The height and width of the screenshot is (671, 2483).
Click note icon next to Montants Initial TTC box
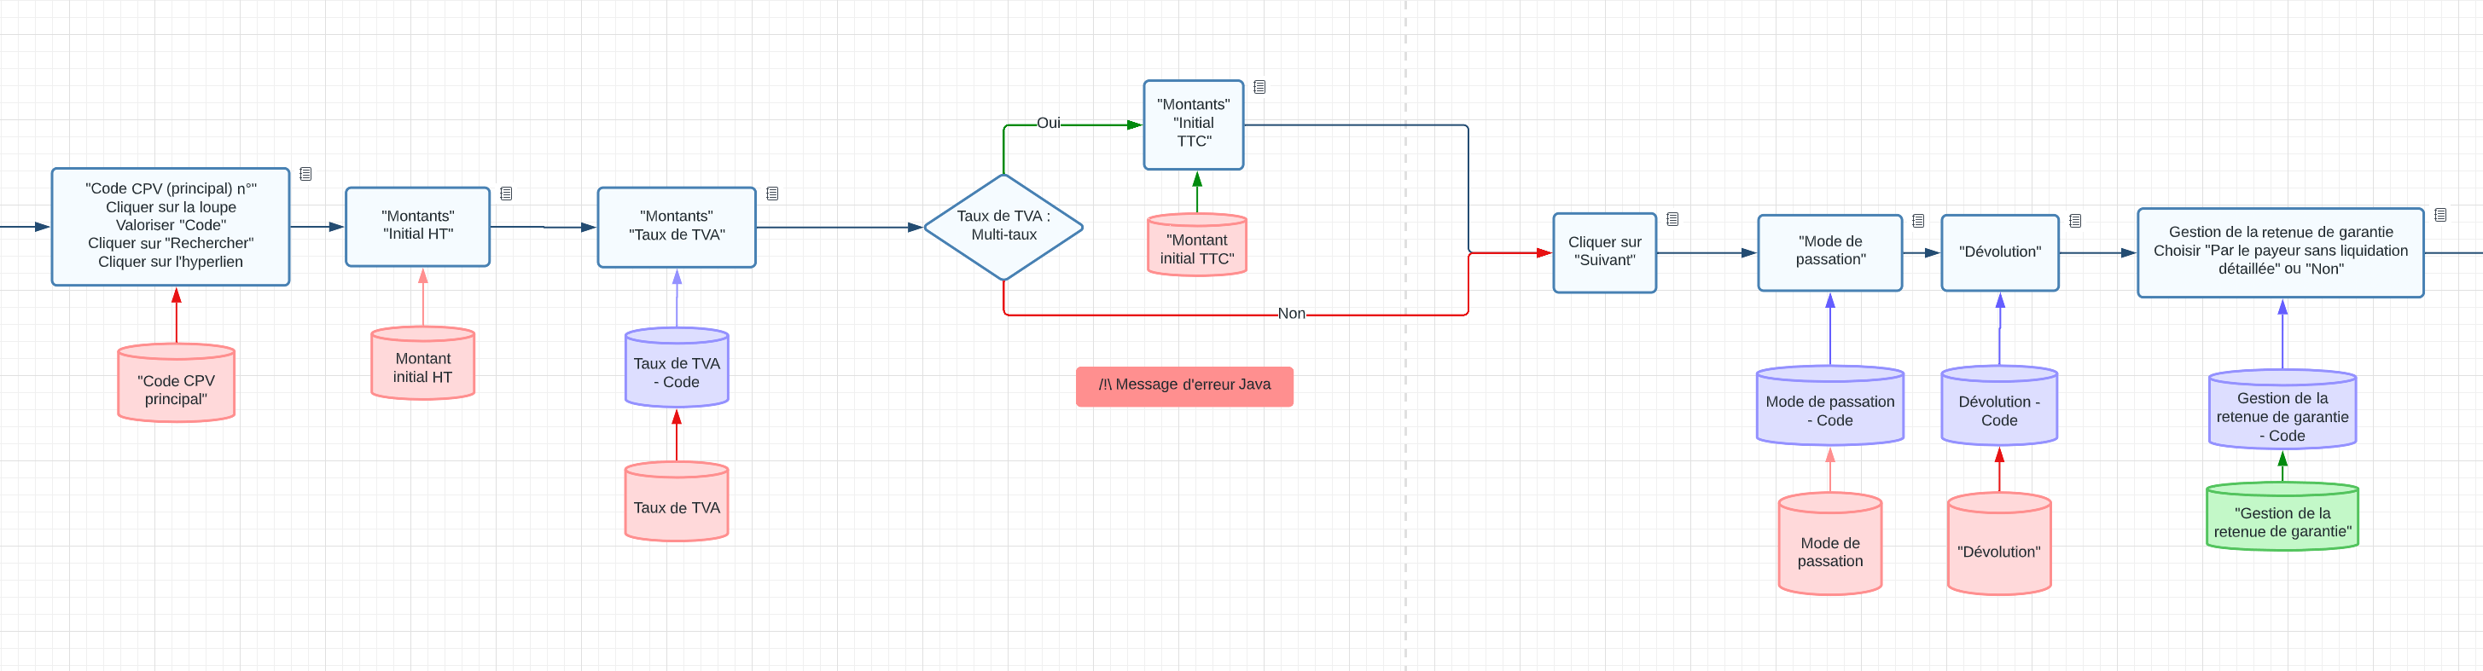tap(1259, 88)
